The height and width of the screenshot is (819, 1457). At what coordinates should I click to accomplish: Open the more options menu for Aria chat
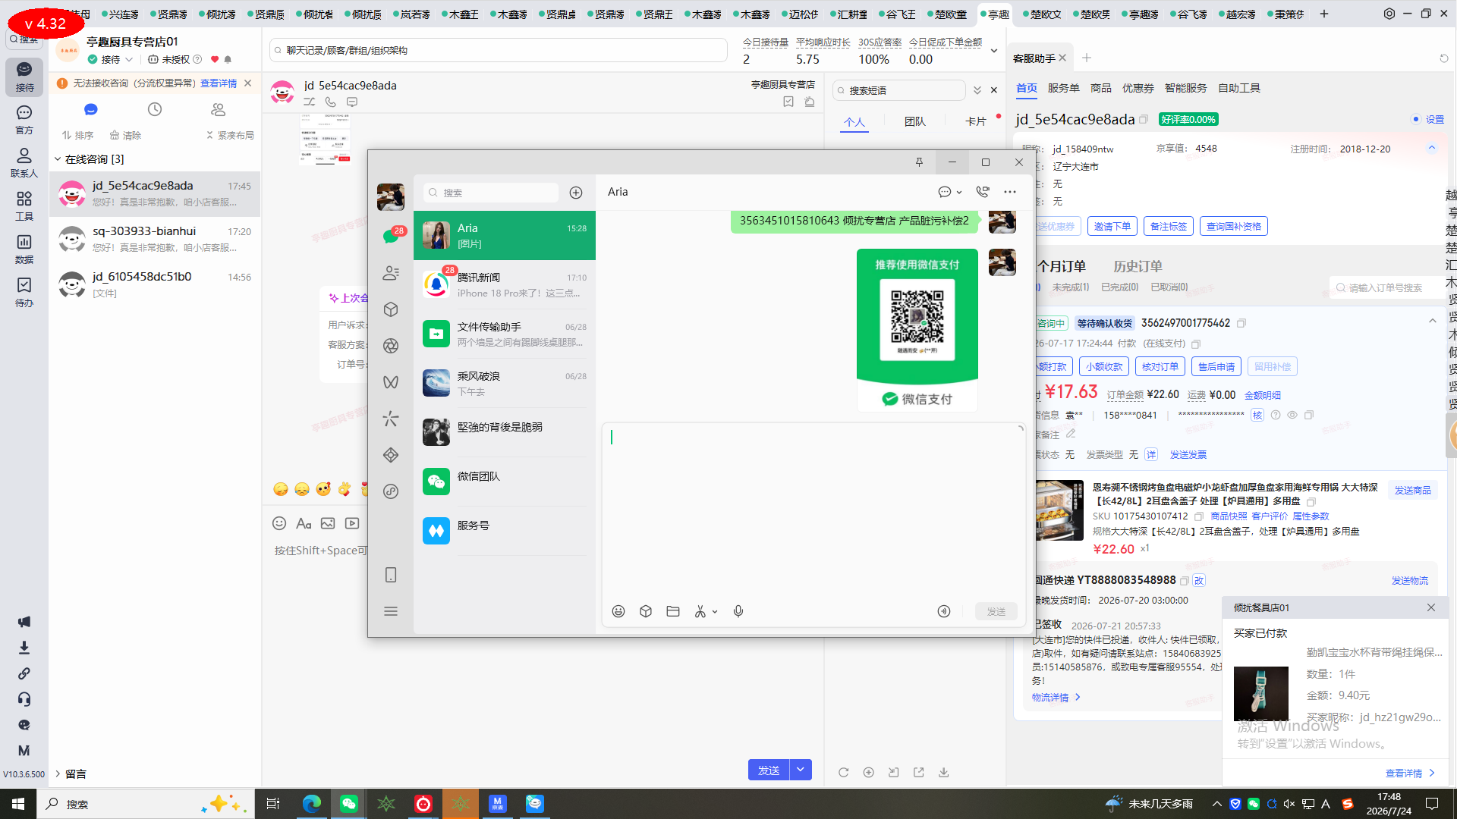(1010, 192)
